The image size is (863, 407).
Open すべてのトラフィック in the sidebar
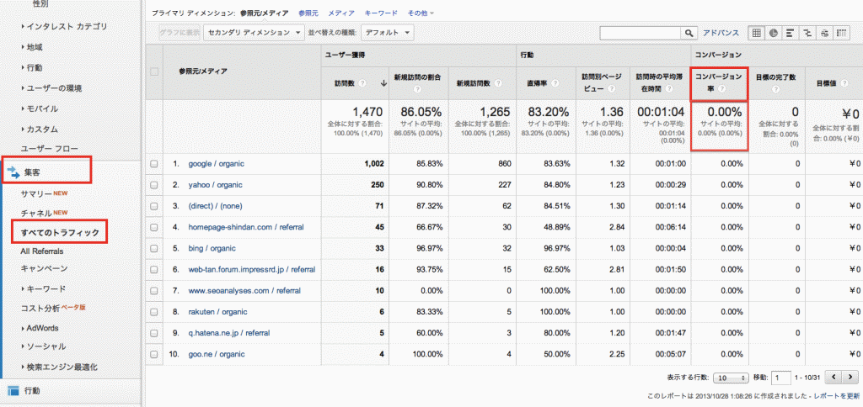(59, 231)
